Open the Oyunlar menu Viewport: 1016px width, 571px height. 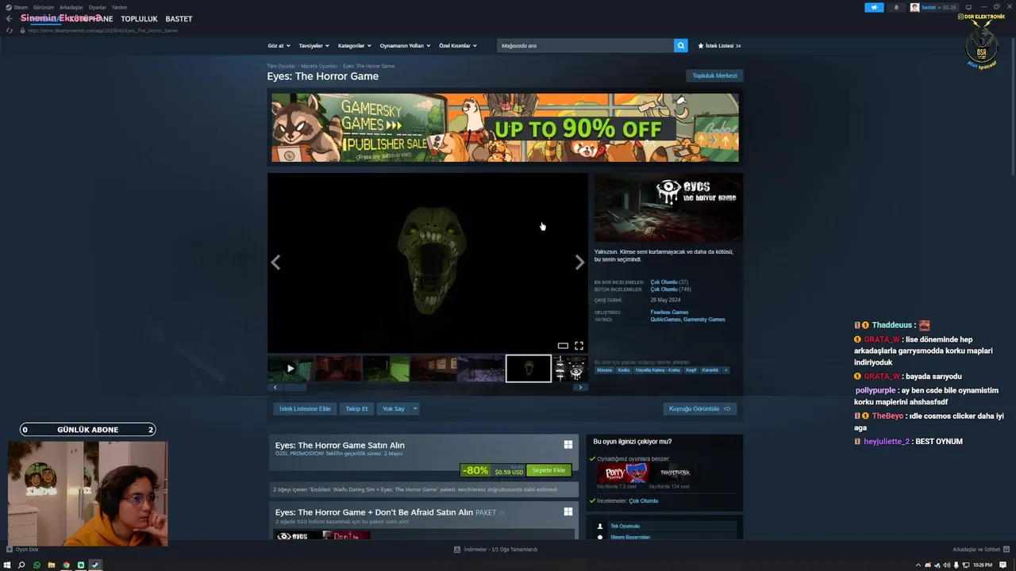98,7
